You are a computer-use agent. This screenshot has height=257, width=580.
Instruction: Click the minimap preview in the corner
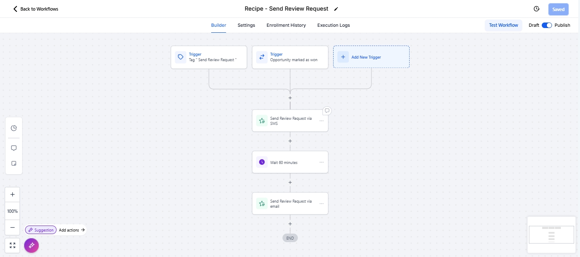point(552,234)
